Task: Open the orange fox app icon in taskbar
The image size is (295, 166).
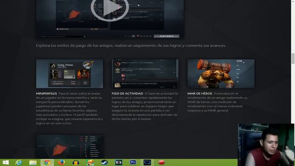Action: click(90, 162)
